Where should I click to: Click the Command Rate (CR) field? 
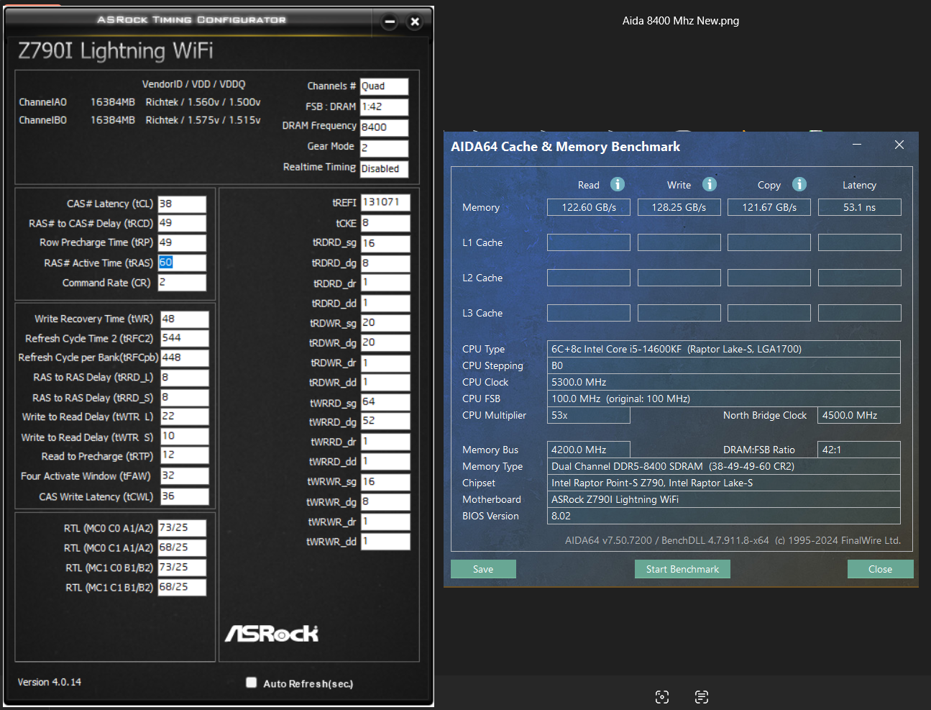pos(182,282)
